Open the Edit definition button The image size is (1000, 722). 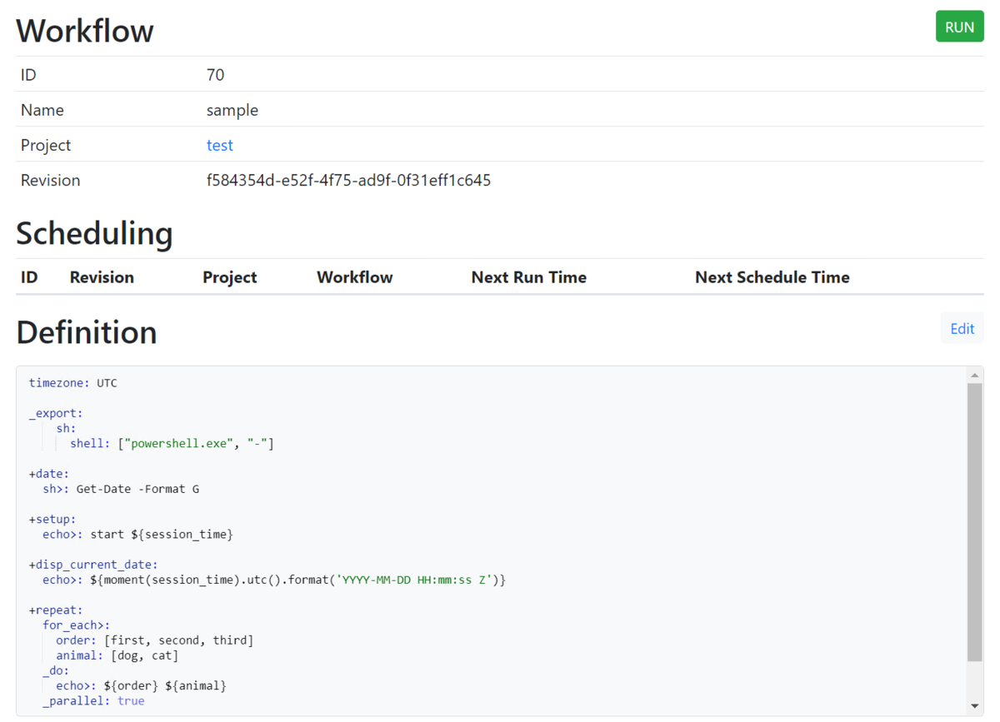[x=962, y=328]
